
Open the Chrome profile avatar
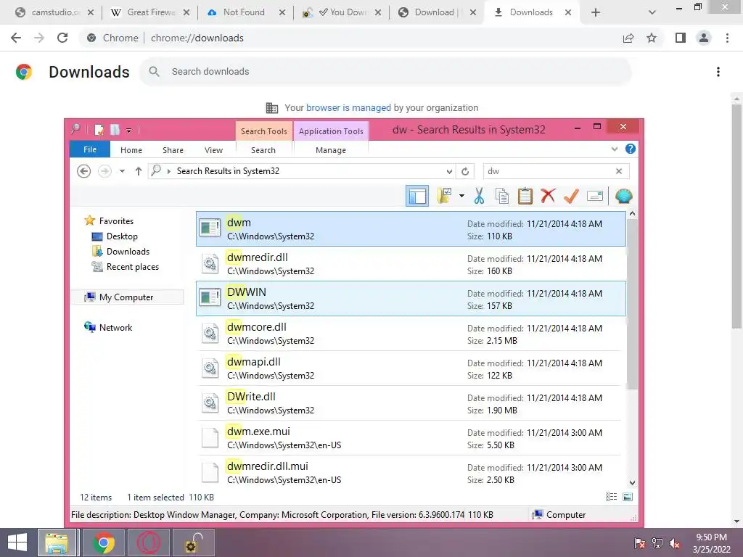(704, 38)
